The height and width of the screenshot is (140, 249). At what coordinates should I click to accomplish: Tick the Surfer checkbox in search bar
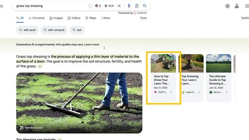(90, 6)
